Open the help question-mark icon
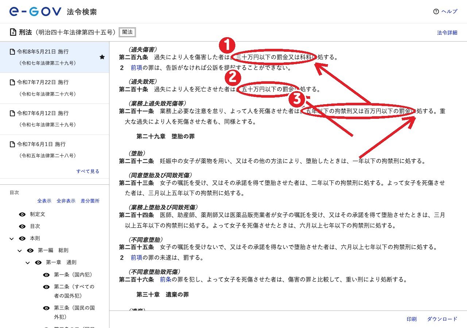The width and height of the screenshot is (467, 328). pos(436,12)
